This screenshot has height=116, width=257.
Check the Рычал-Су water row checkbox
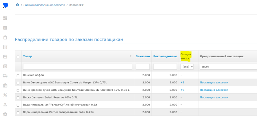[18, 105]
